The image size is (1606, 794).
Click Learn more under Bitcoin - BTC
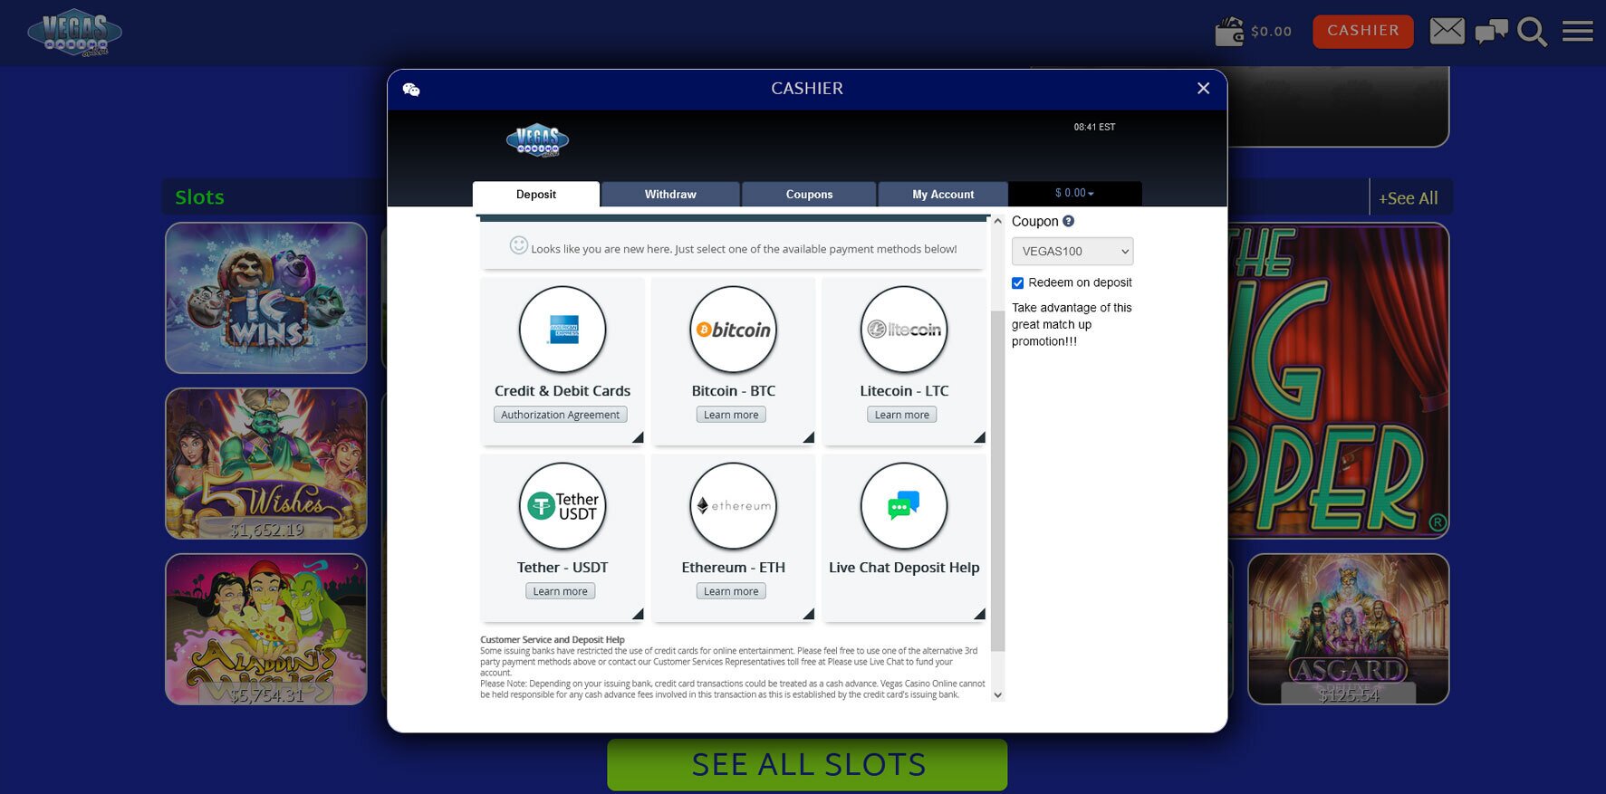pos(731,415)
